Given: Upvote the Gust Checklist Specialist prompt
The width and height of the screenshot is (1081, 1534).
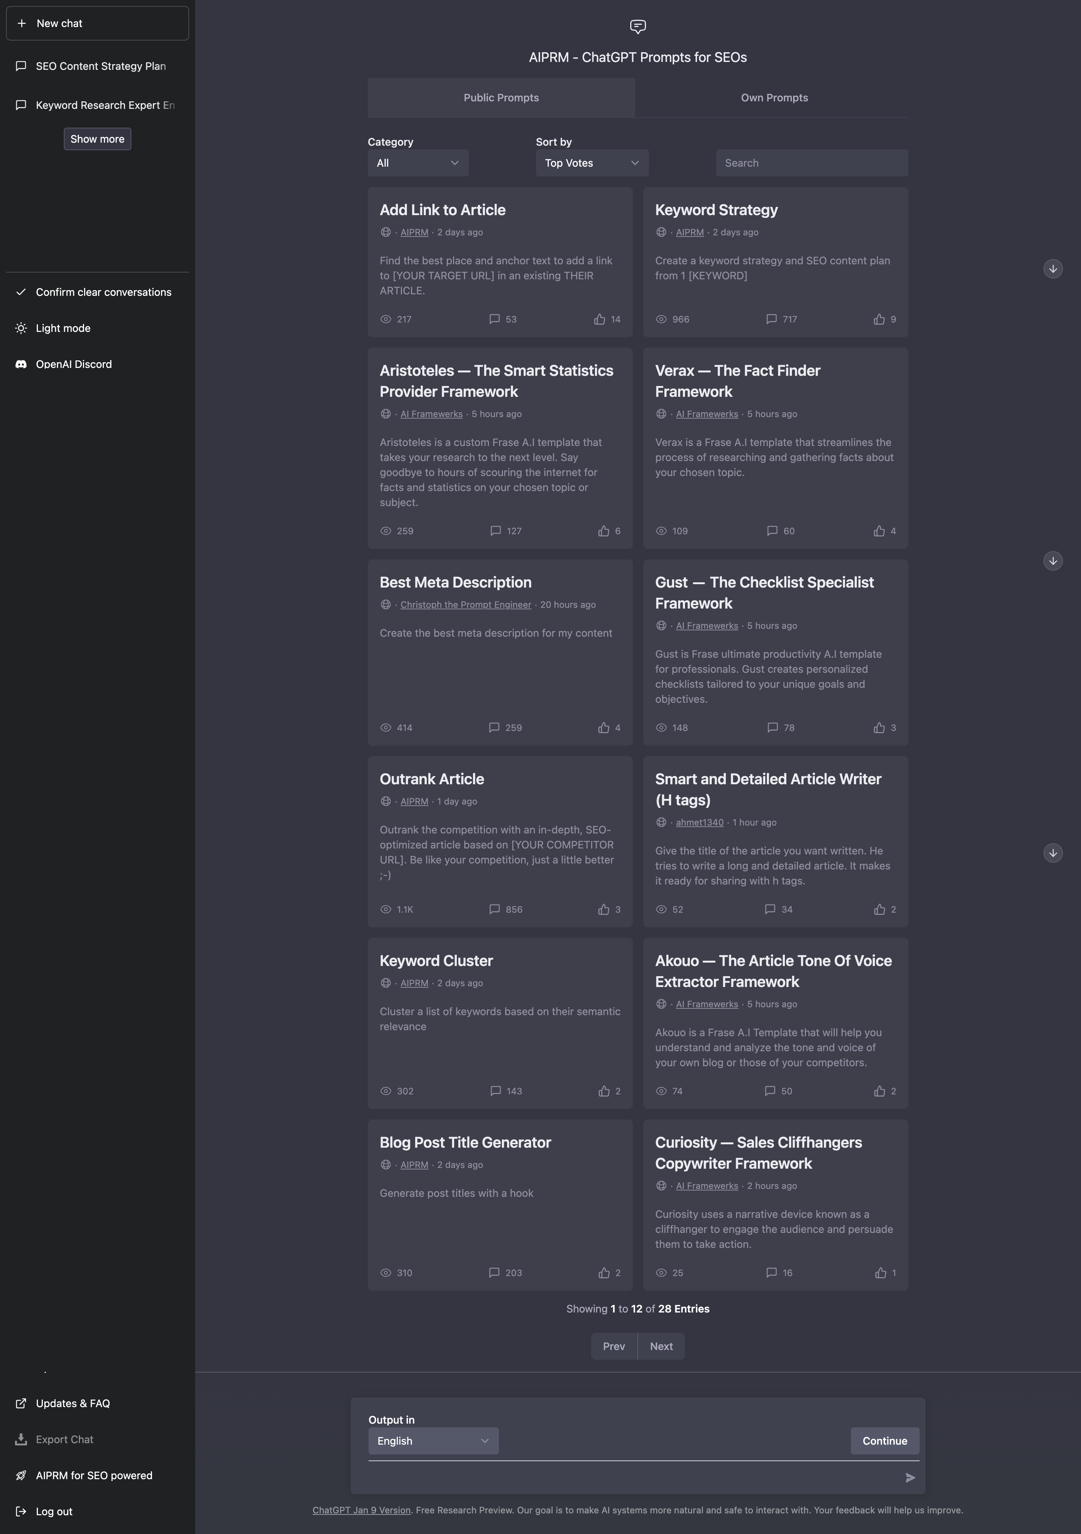Looking at the screenshot, I should click(x=879, y=728).
